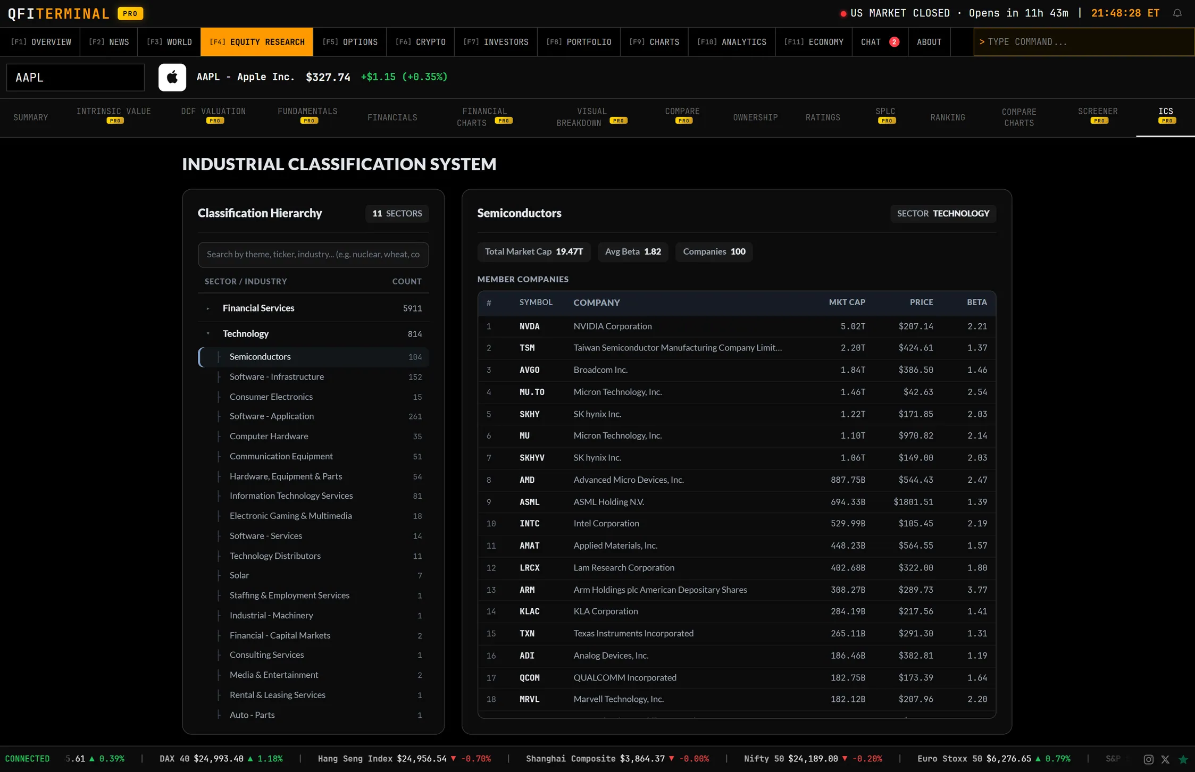Open the Financial Charts sub-tab
Image resolution: width=1195 pixels, height=772 pixels.
484,117
